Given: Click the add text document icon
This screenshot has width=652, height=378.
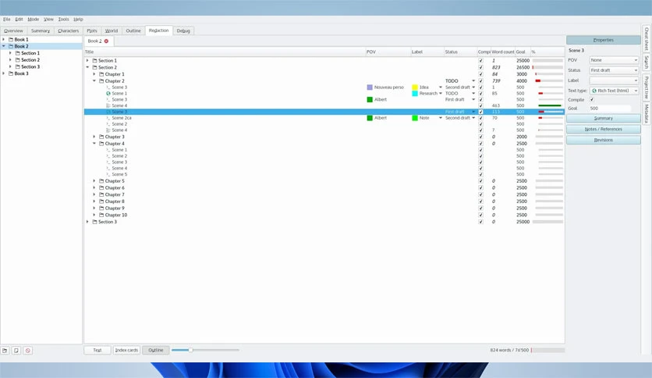Looking at the screenshot, I should tap(16, 351).
